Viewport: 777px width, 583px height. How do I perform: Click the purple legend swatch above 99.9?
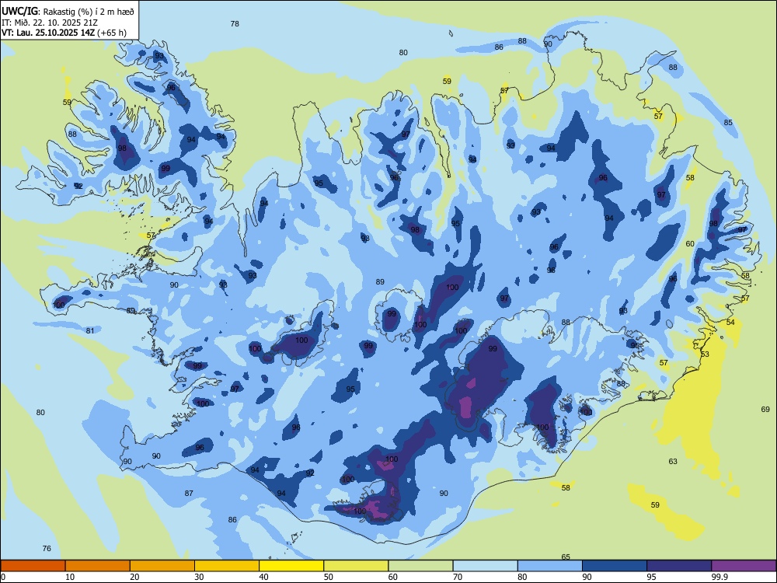pyautogui.click(x=744, y=566)
